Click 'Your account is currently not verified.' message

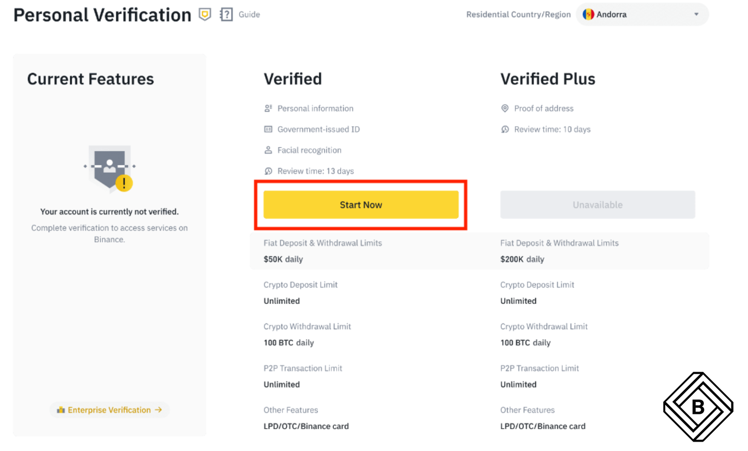click(109, 212)
